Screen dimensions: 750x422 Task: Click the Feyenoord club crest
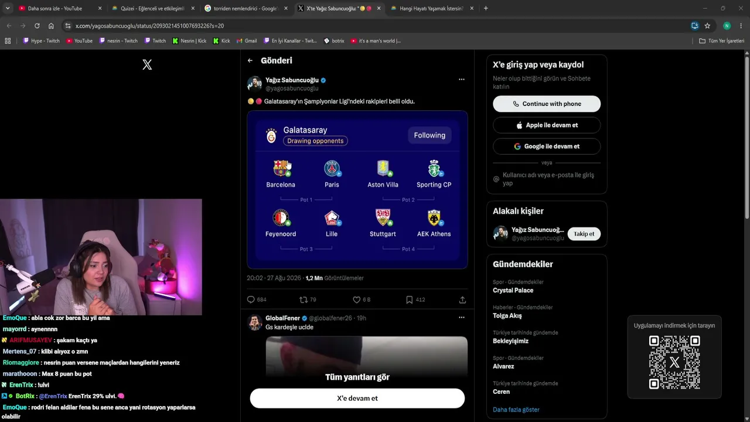[281, 217]
